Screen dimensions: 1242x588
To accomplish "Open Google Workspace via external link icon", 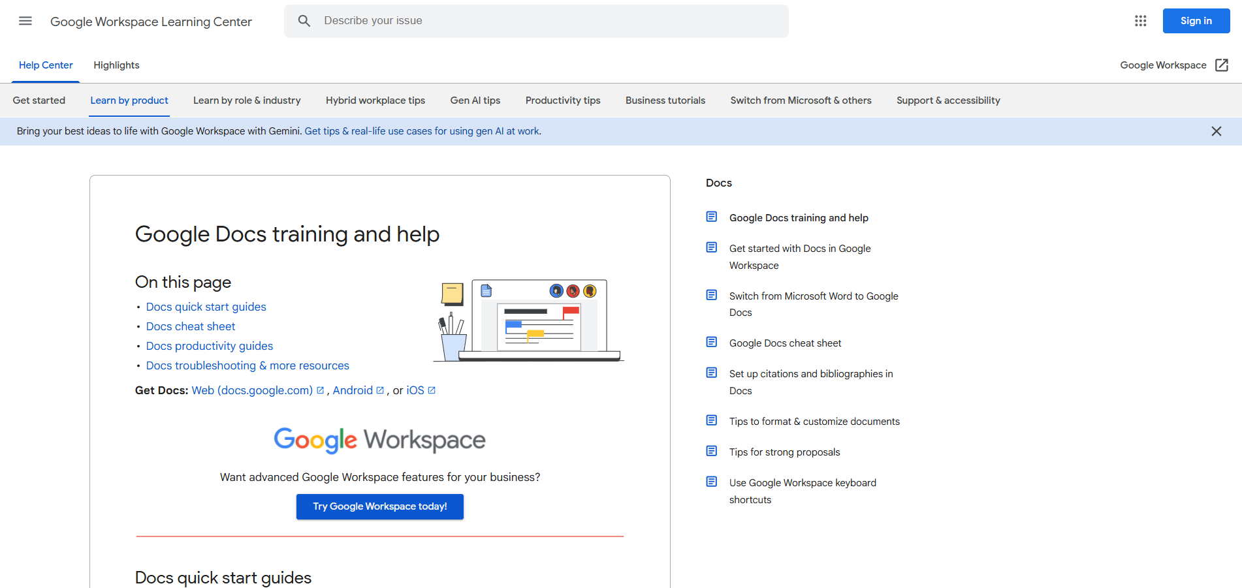I will (x=1222, y=65).
